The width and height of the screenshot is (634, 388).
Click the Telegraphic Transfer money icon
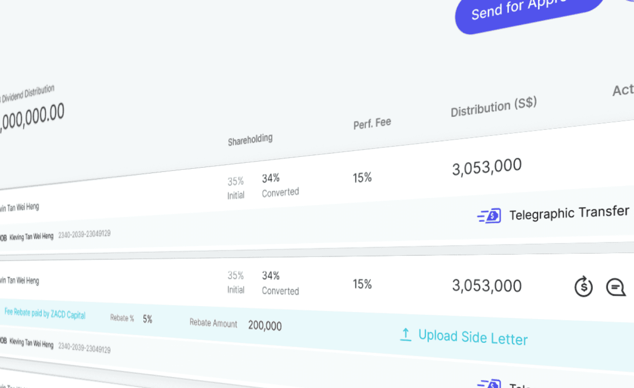489,216
